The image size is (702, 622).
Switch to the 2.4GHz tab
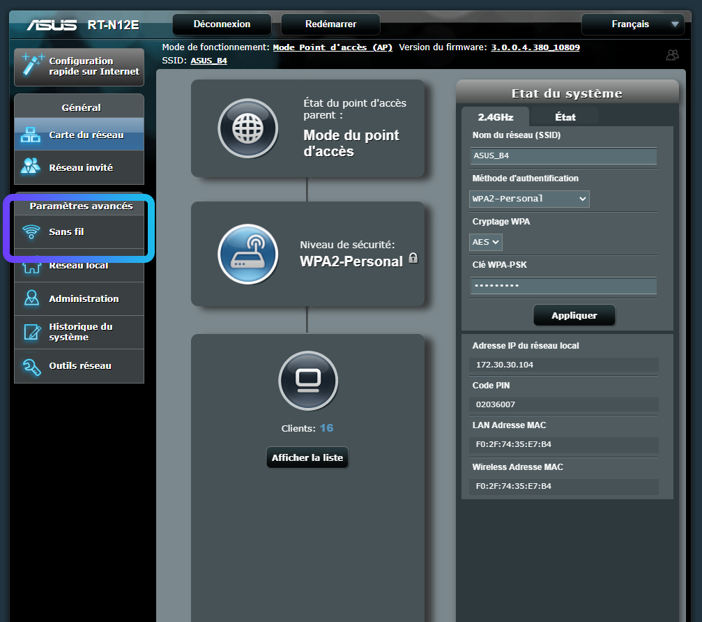pos(495,117)
